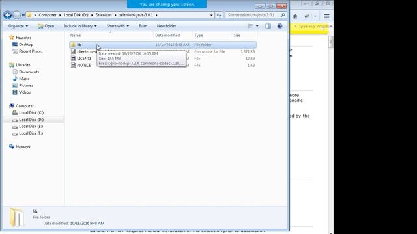Refresh the folder view with the refresh icon
This screenshot has height=234, width=417.
pos(219,15)
